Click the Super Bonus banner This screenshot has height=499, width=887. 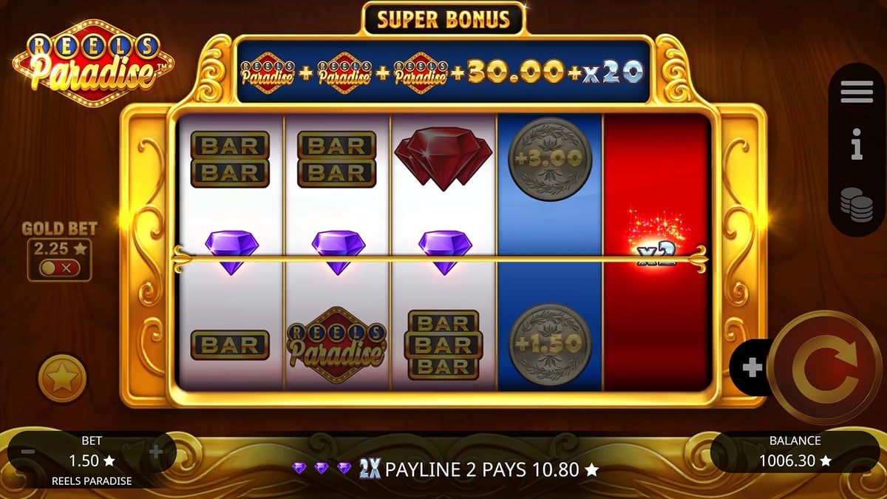coord(443,19)
